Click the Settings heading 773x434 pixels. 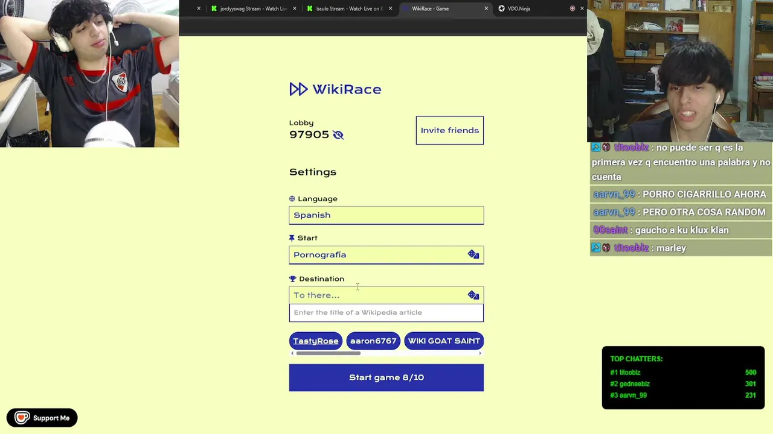tap(313, 172)
